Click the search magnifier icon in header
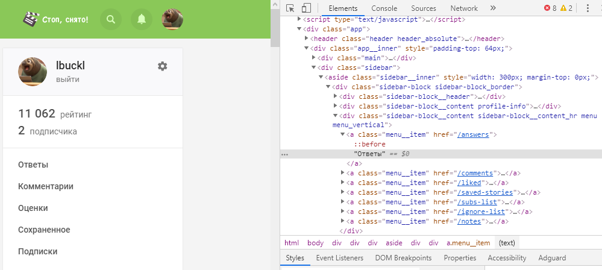 pos(110,19)
